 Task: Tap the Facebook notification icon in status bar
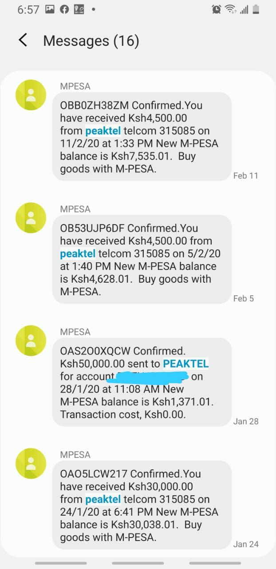tap(64, 9)
